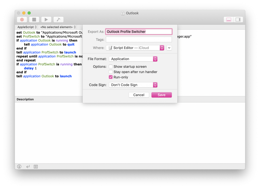
Task: Open the File Format dropdown
Action: [133, 59]
